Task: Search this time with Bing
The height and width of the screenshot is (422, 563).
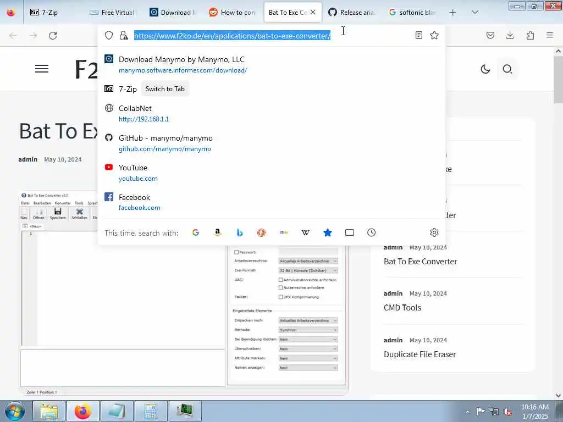Action: click(240, 232)
